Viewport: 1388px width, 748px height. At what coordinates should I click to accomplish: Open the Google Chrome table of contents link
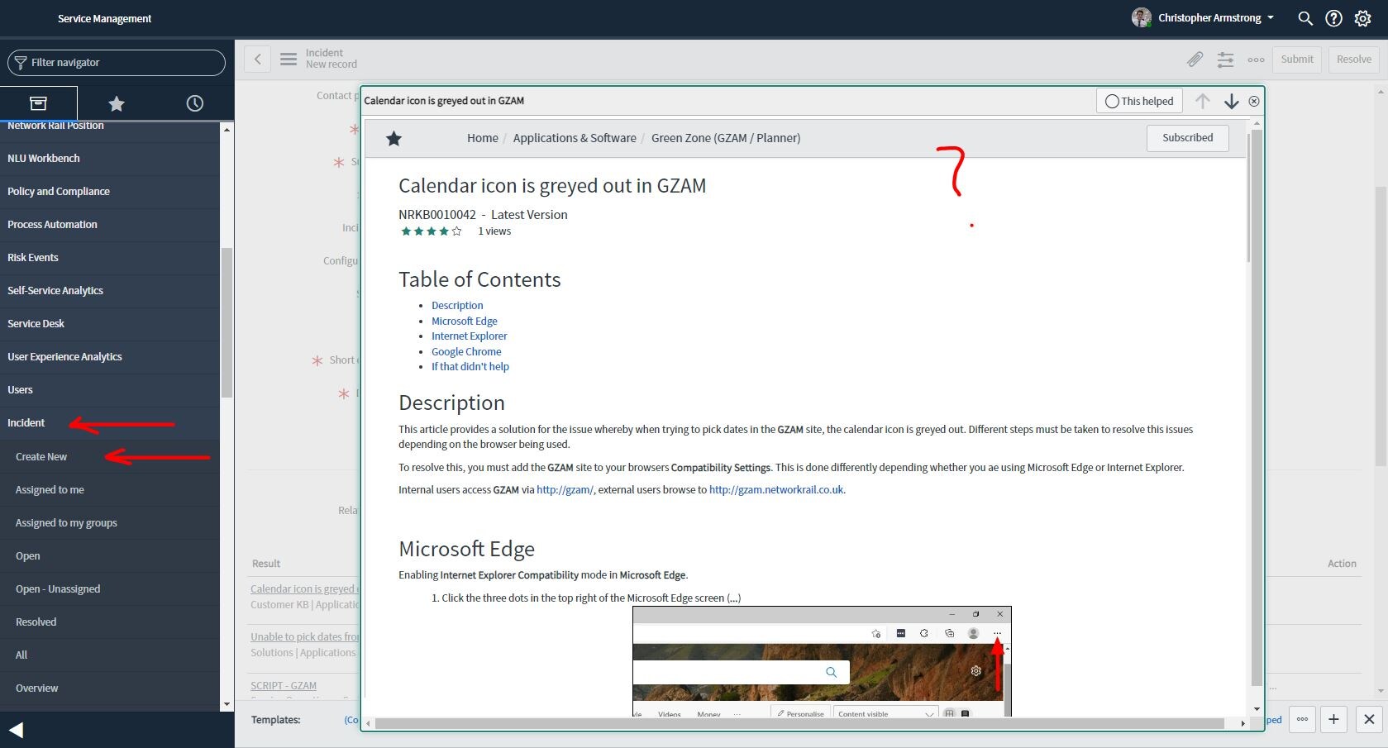pyautogui.click(x=465, y=351)
